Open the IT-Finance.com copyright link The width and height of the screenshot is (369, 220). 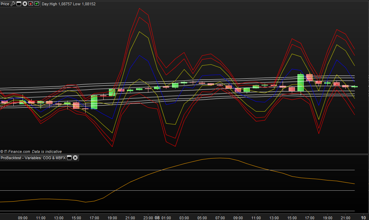(17, 151)
